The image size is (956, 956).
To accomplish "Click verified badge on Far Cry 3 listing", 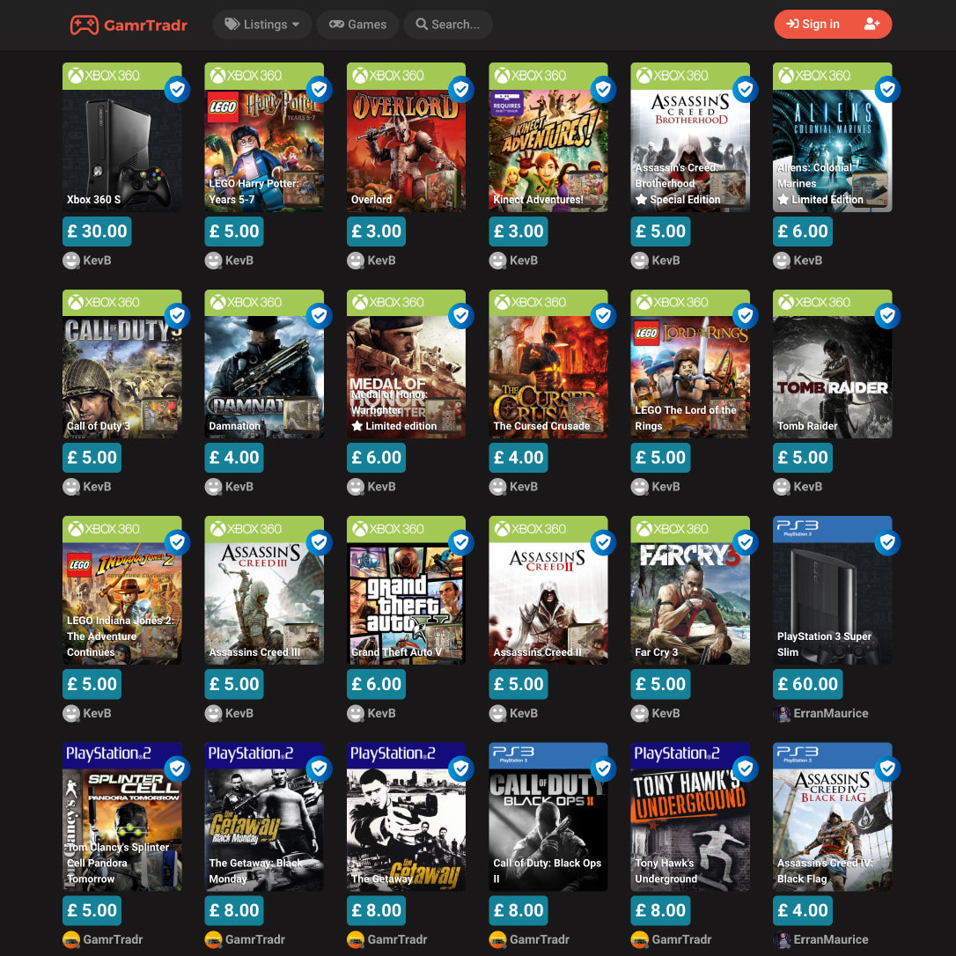I will (x=745, y=542).
